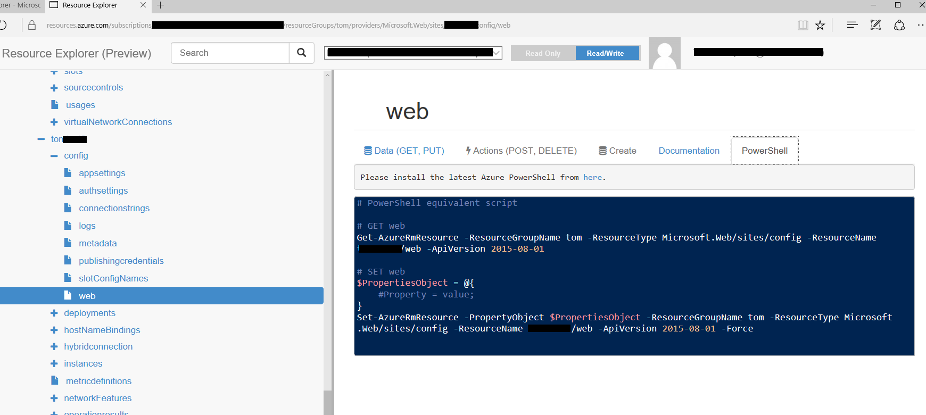Switch to Actions (POST, DELETE) tab

click(521, 151)
